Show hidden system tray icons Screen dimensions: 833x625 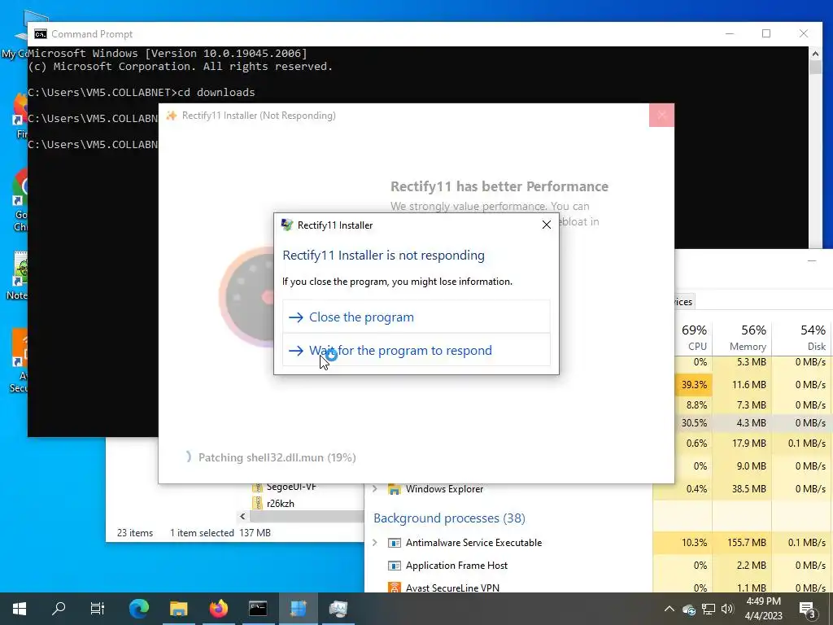pos(669,609)
